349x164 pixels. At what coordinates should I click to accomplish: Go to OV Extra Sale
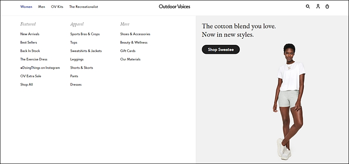(31, 76)
